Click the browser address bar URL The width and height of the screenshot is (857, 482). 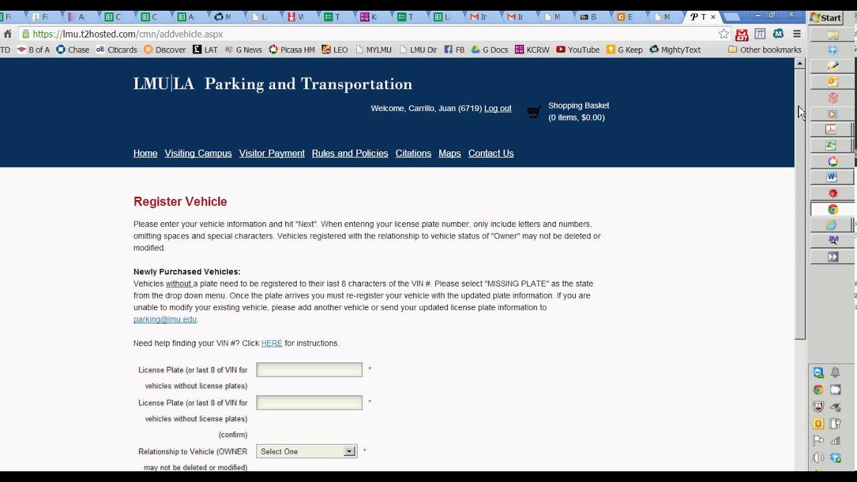click(x=127, y=34)
